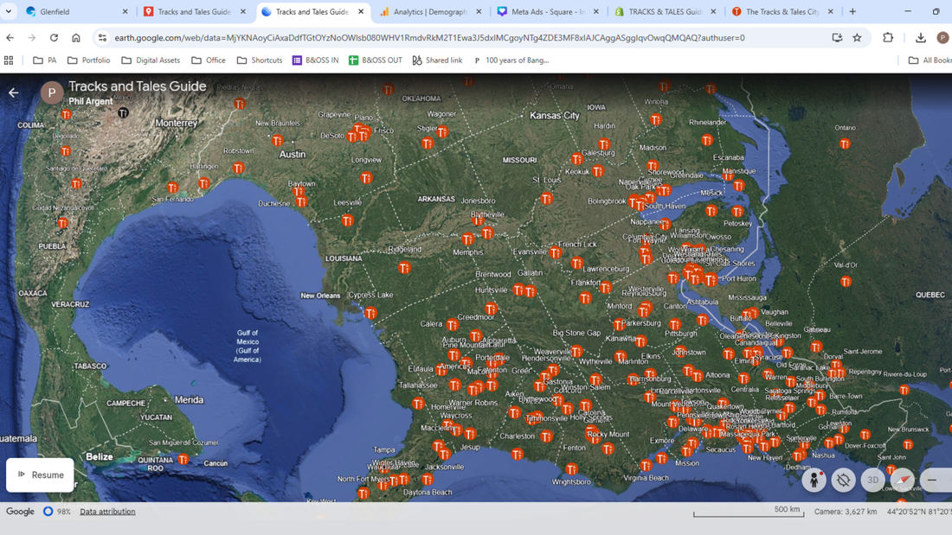
Task: Bookmark this page with the star icon
Action: pyautogui.click(x=857, y=38)
